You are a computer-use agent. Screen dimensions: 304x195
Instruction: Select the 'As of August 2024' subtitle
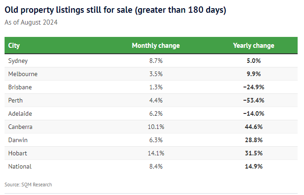31,22
